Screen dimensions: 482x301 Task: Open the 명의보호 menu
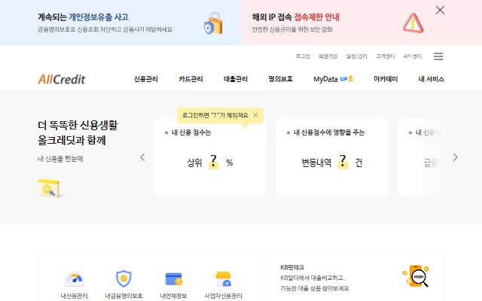click(x=280, y=79)
